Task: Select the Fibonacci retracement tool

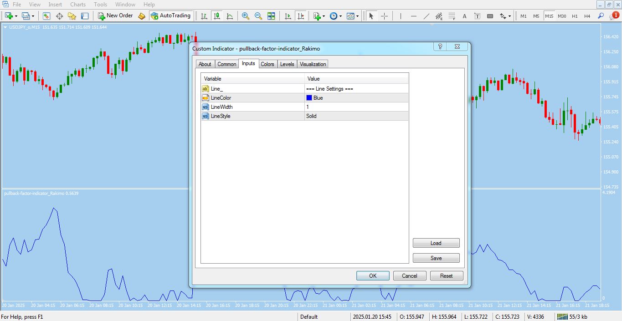Action: [x=452, y=16]
